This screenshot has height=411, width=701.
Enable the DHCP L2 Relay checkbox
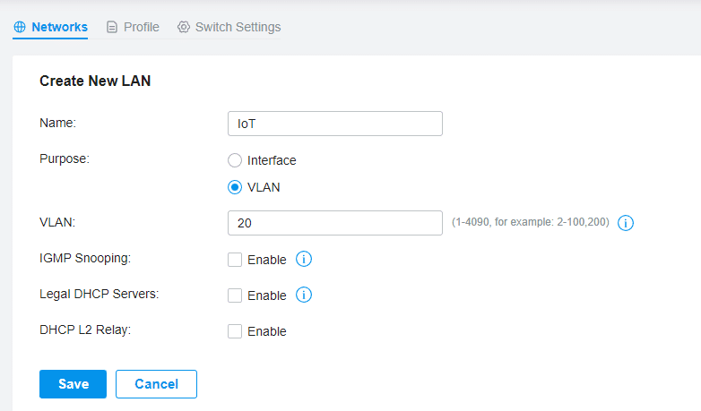tap(235, 331)
